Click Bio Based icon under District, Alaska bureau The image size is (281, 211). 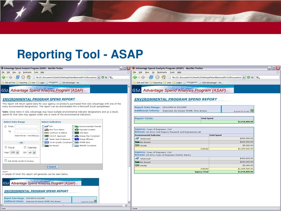click(x=137, y=162)
